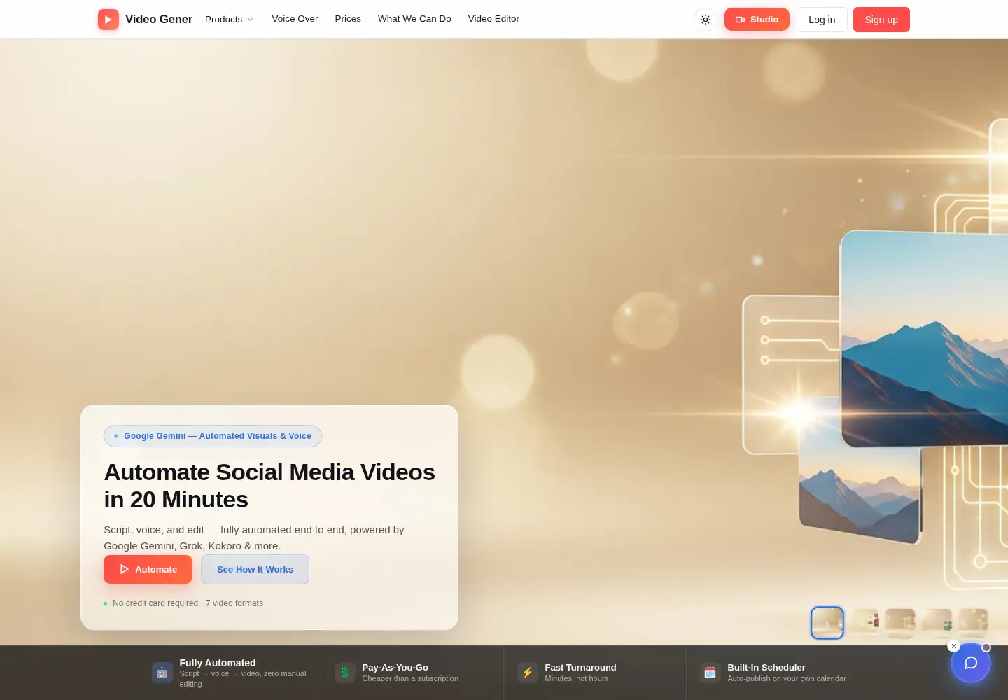This screenshot has width=1008, height=700.
Task: Click the Video Gener brand name
Action: (159, 20)
